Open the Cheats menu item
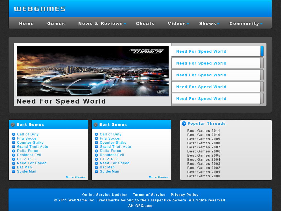281x211 pixels. click(x=145, y=24)
